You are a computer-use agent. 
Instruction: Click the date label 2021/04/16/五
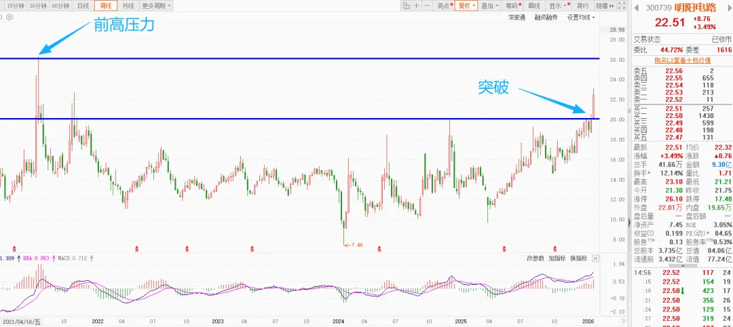pyautogui.click(x=22, y=322)
